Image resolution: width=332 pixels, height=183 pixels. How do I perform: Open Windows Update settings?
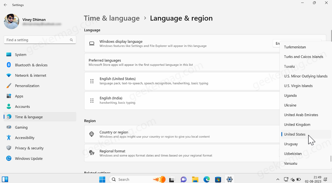point(40,158)
